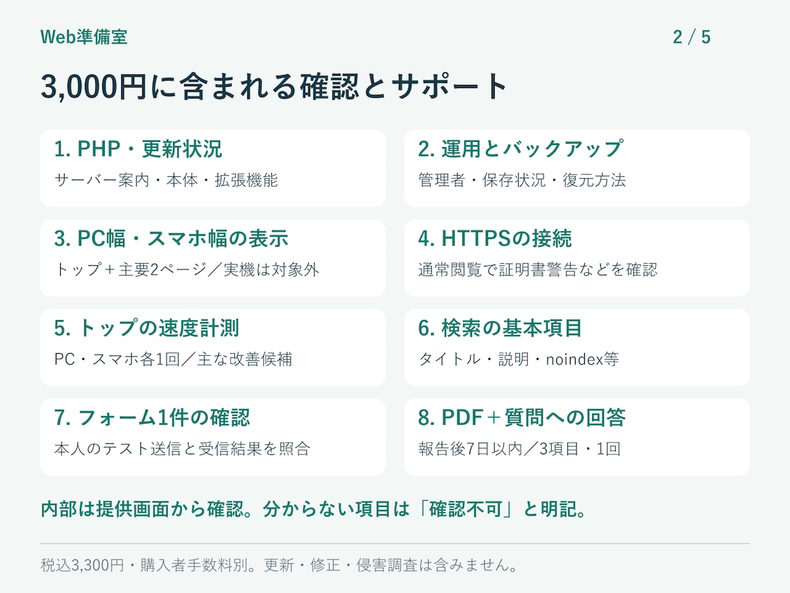Select the '5. トップの速度計測' card heading
790x593 pixels.
tap(147, 328)
